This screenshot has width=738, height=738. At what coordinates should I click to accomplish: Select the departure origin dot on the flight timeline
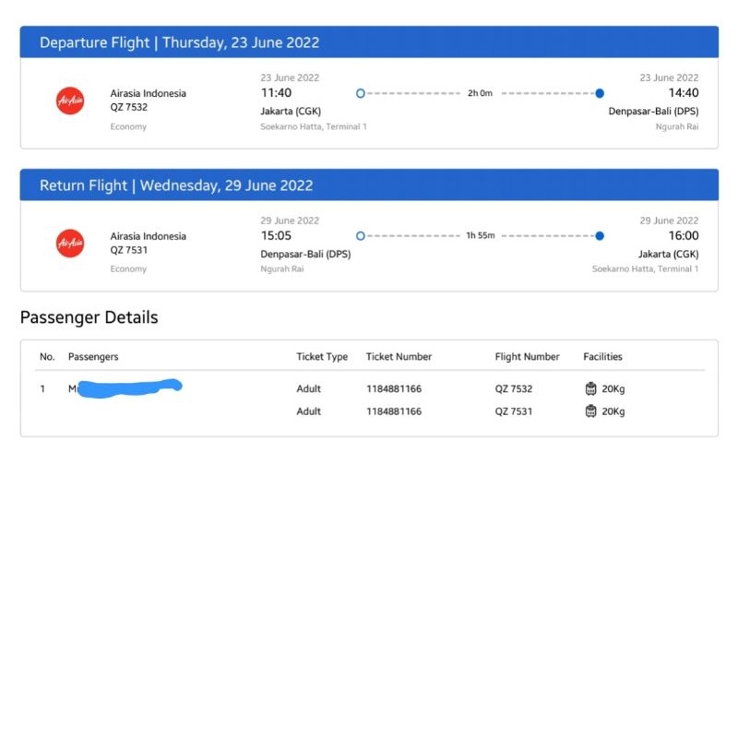click(360, 92)
